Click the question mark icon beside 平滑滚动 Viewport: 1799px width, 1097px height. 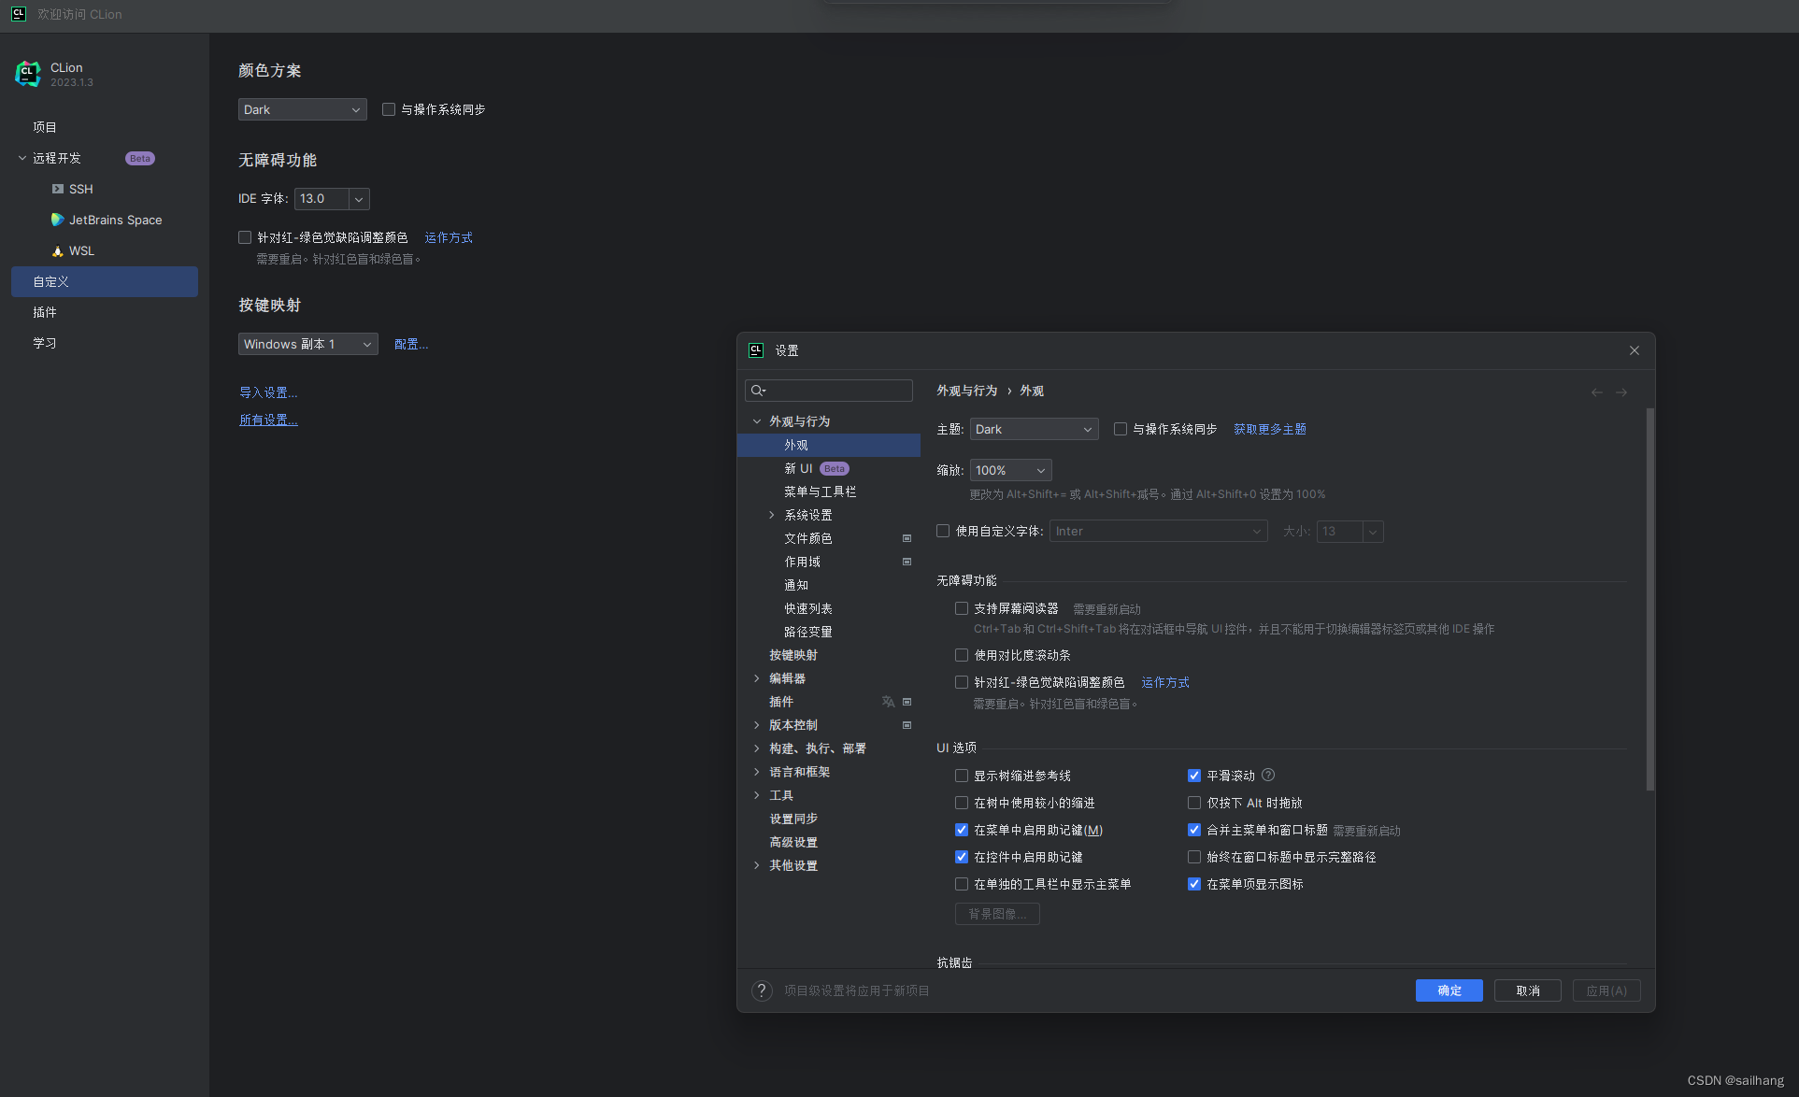tap(1267, 775)
